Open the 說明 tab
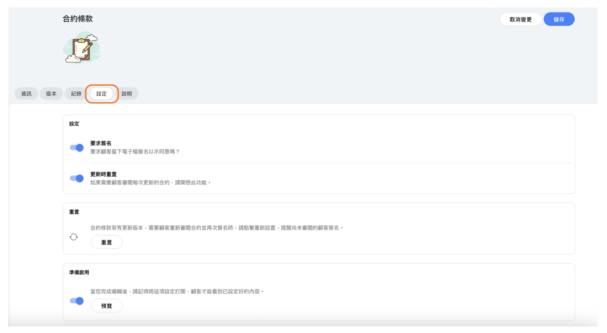This screenshot has width=607, height=333. pyautogui.click(x=127, y=94)
